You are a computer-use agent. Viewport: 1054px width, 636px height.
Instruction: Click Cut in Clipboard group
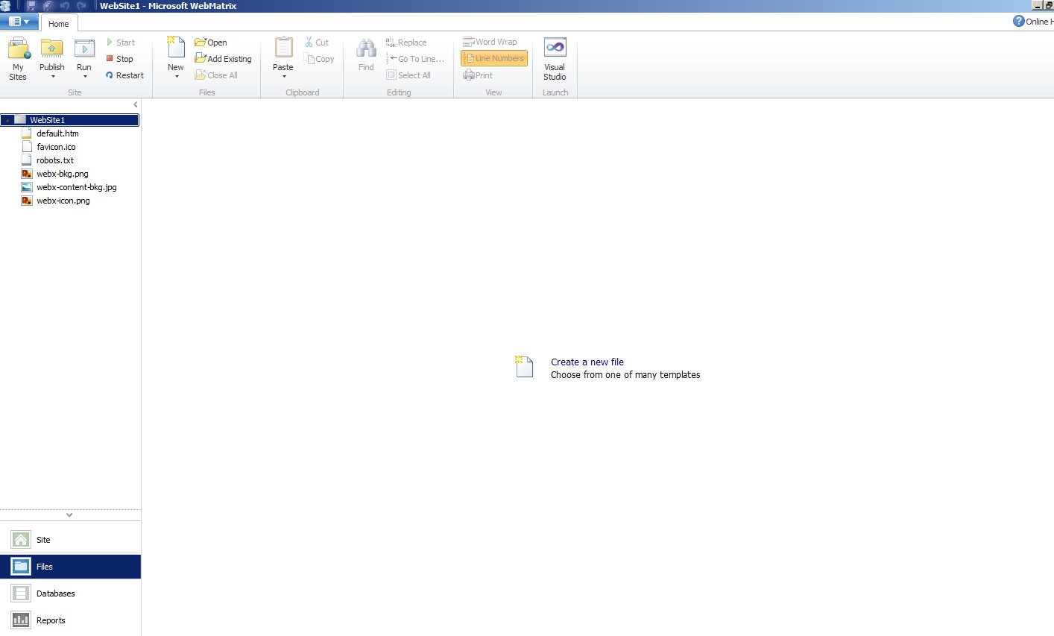tap(317, 42)
